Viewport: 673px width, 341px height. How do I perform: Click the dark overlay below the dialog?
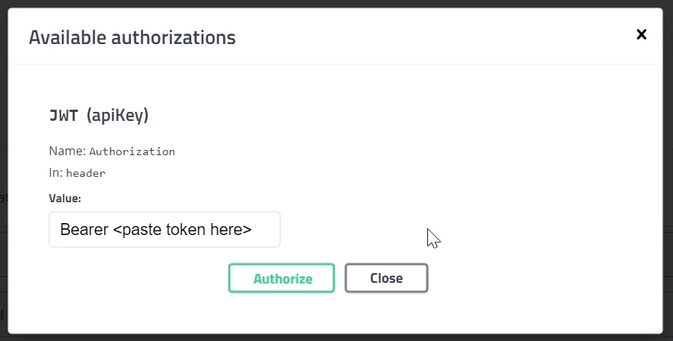[335, 337]
